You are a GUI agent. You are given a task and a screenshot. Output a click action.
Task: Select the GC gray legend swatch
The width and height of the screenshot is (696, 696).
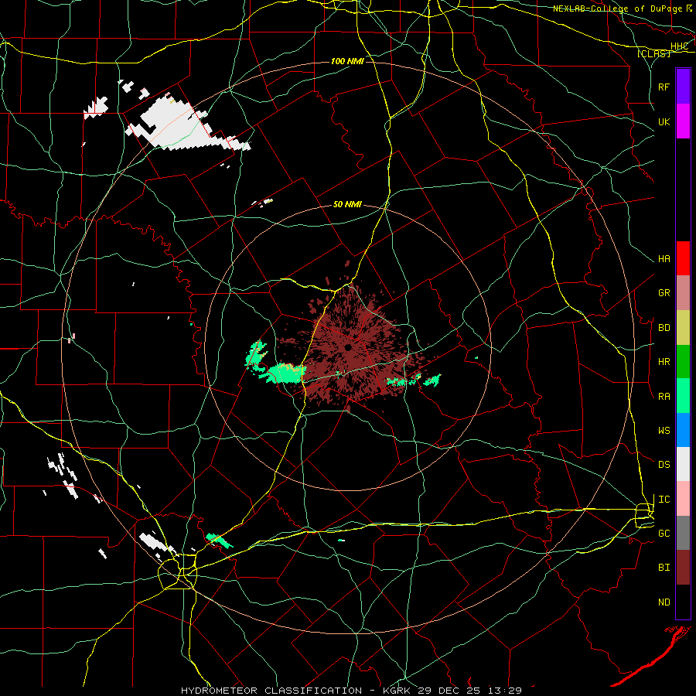click(x=683, y=533)
